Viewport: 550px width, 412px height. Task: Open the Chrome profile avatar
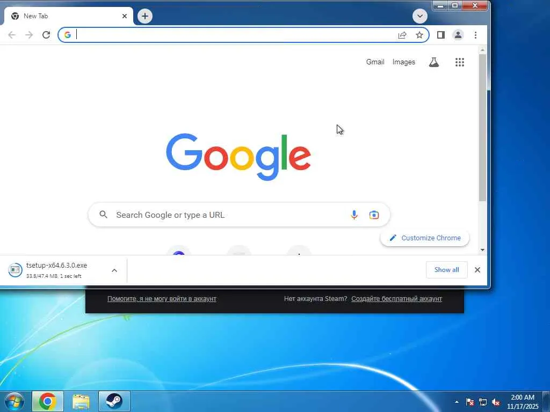pos(458,35)
